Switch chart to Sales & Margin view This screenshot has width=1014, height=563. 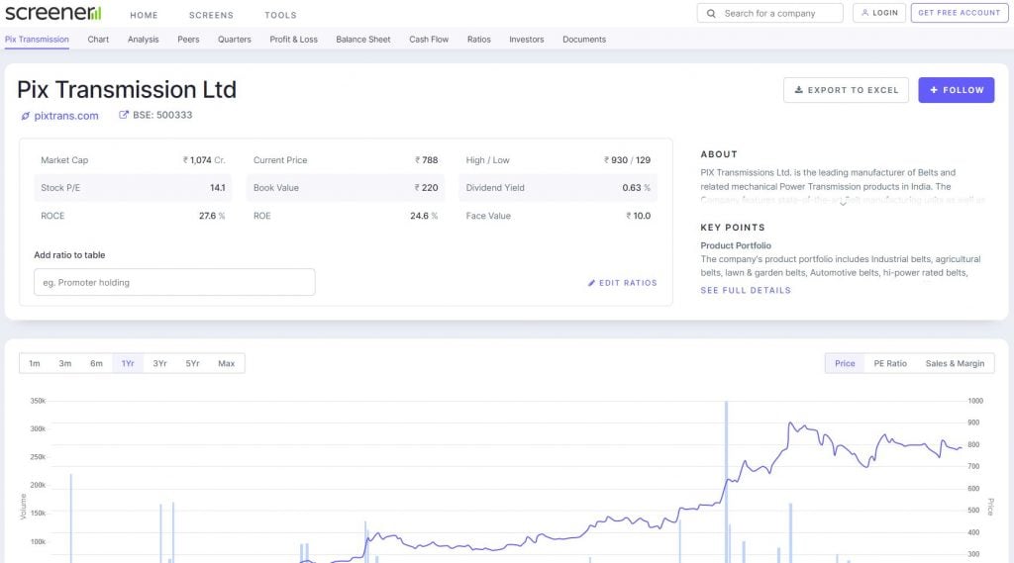coord(956,363)
